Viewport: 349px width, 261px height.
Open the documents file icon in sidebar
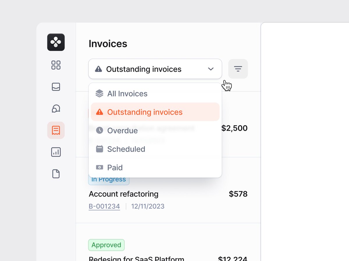[x=56, y=174]
